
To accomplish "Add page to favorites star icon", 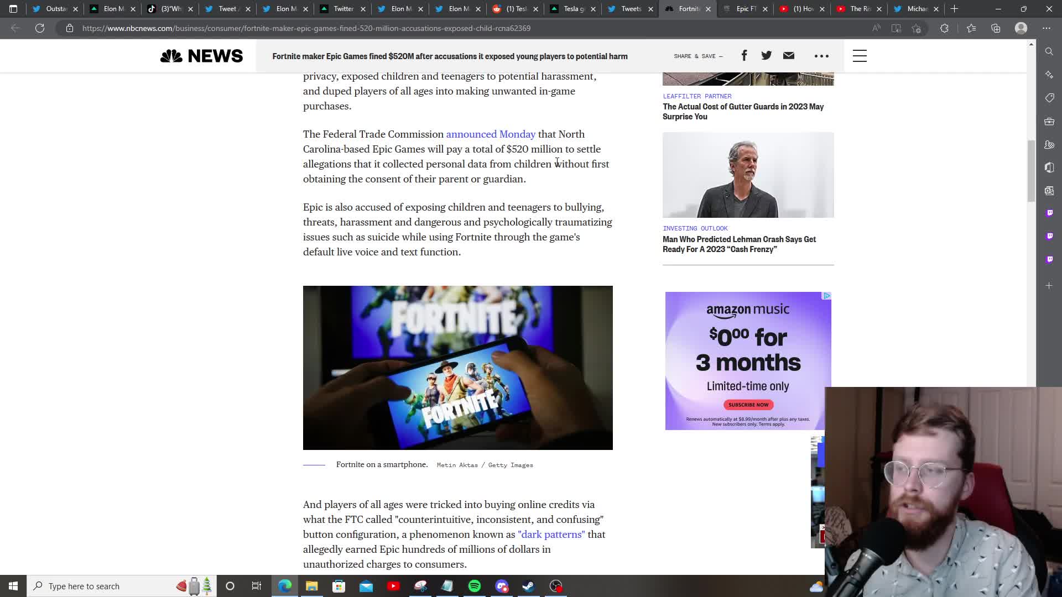I will pos(917,28).
